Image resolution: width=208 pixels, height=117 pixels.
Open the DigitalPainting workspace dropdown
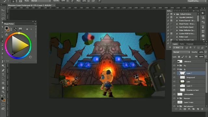197,1
